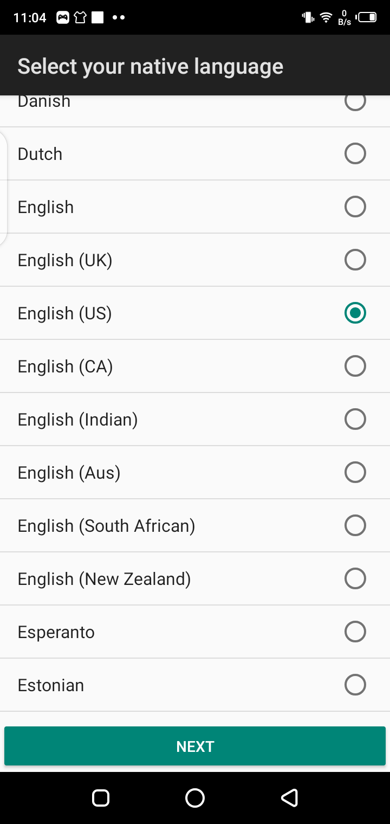Screen dimensions: 390x824
Task: Tap the Android home circle icon
Action: point(195,797)
